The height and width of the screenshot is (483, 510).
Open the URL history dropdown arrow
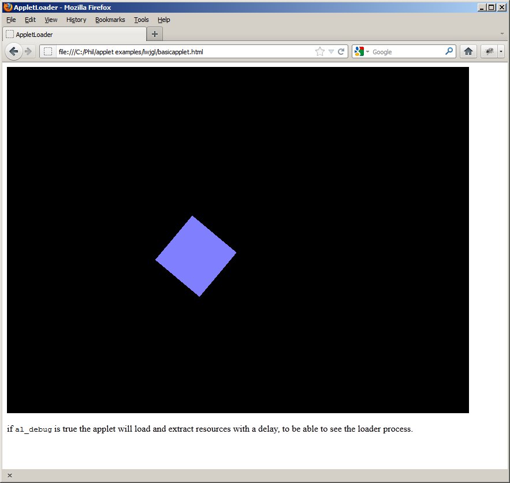pyautogui.click(x=331, y=52)
